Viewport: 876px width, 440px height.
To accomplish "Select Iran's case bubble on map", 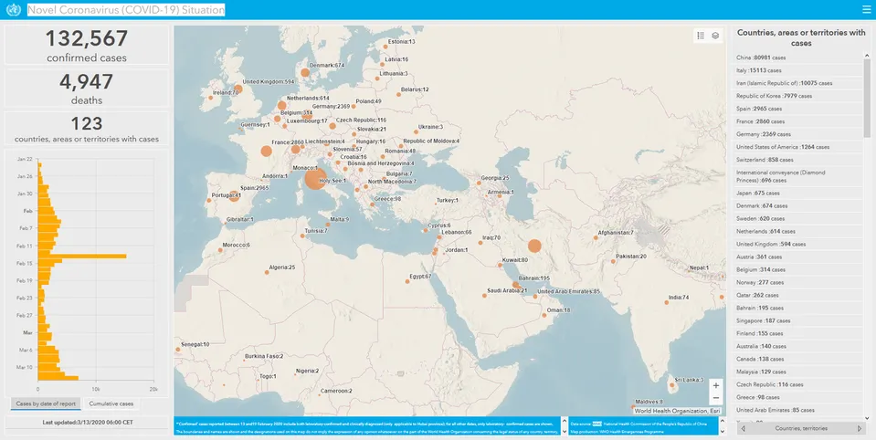I will pos(534,246).
